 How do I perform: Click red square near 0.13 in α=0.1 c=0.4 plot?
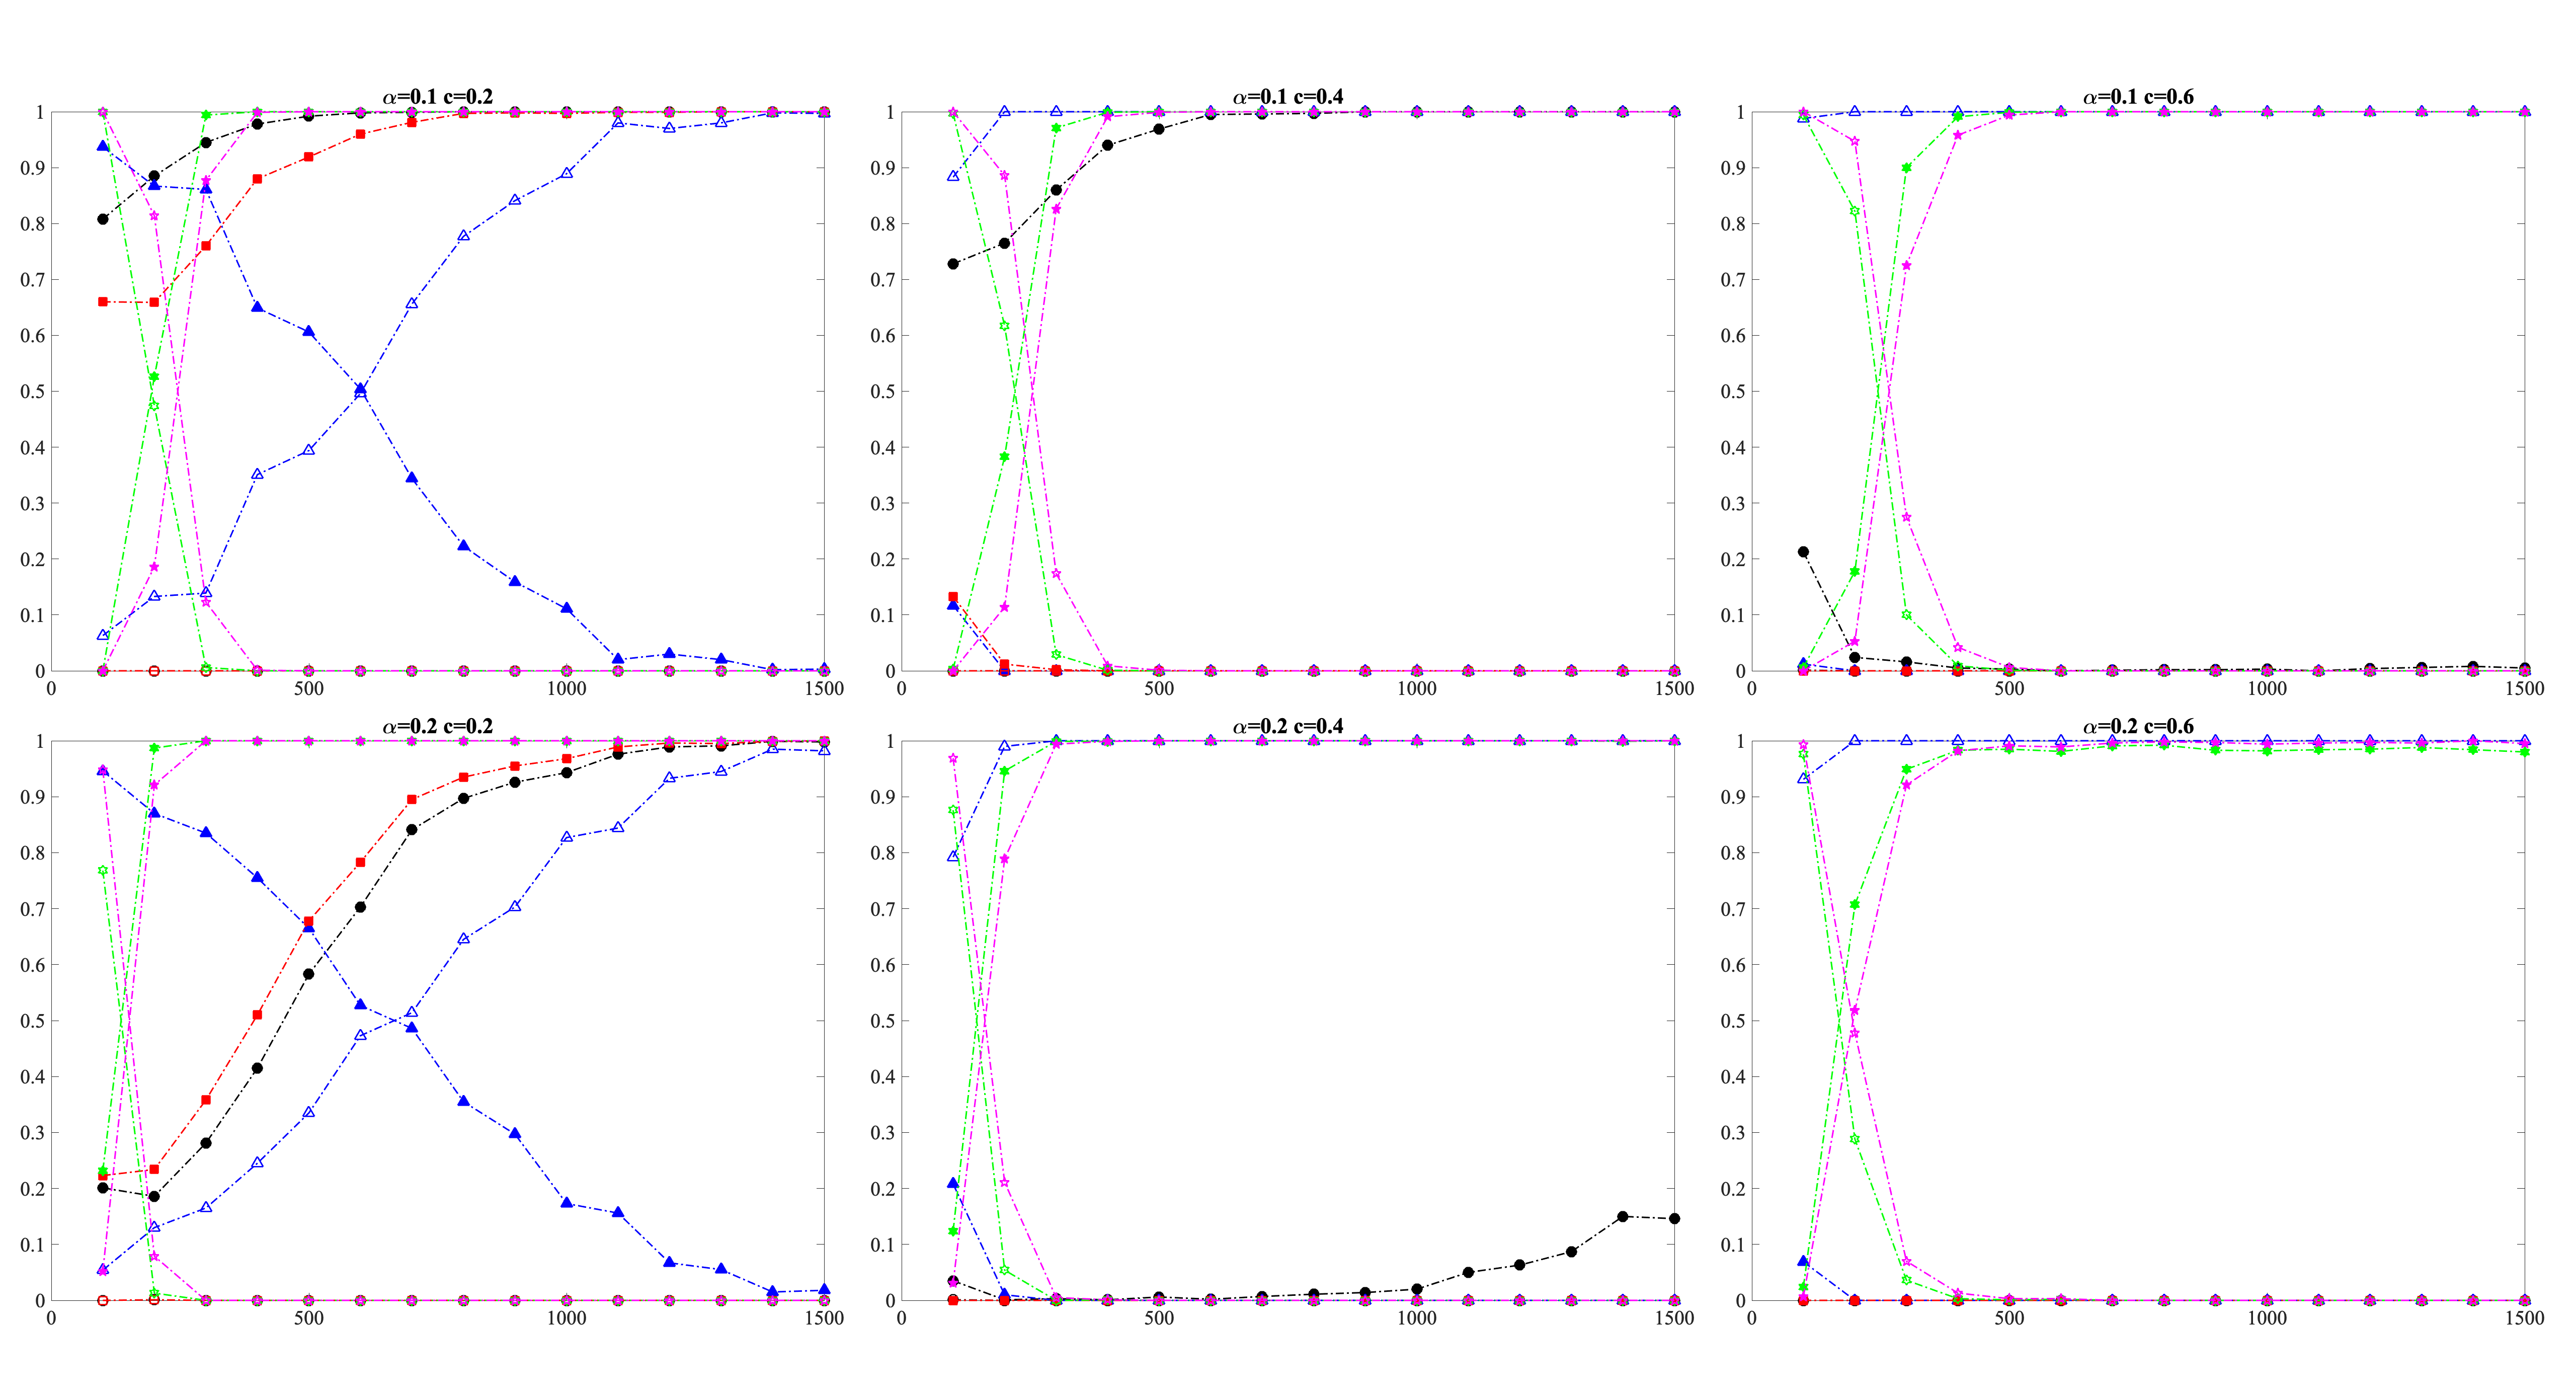click(x=953, y=597)
